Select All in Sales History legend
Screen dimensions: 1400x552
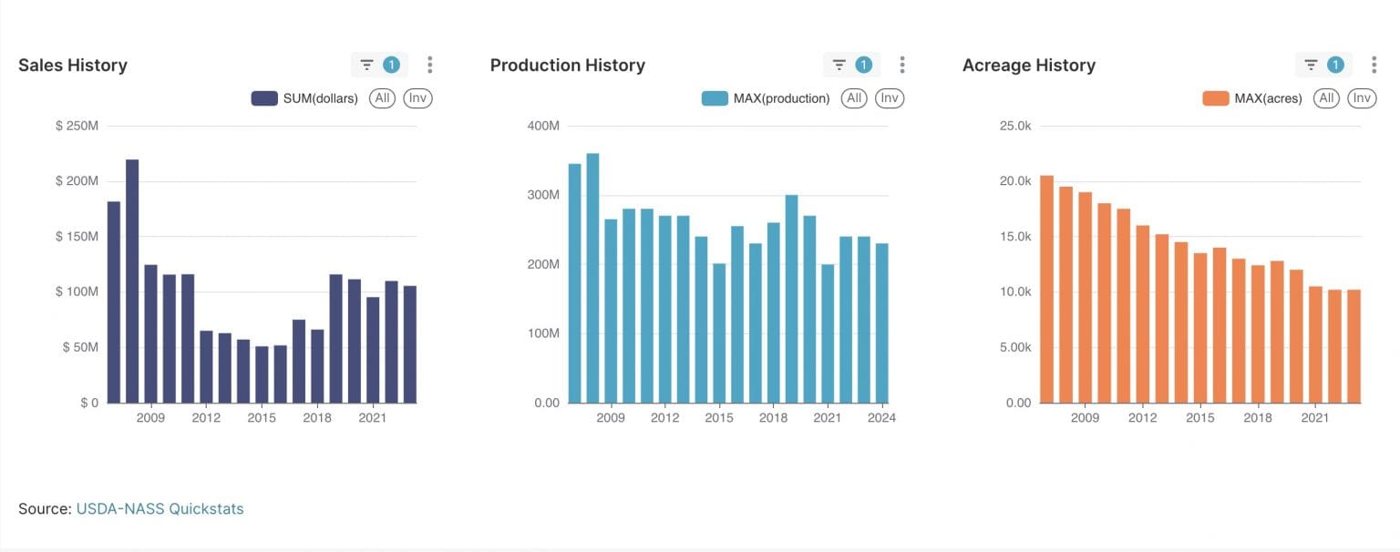tap(382, 98)
